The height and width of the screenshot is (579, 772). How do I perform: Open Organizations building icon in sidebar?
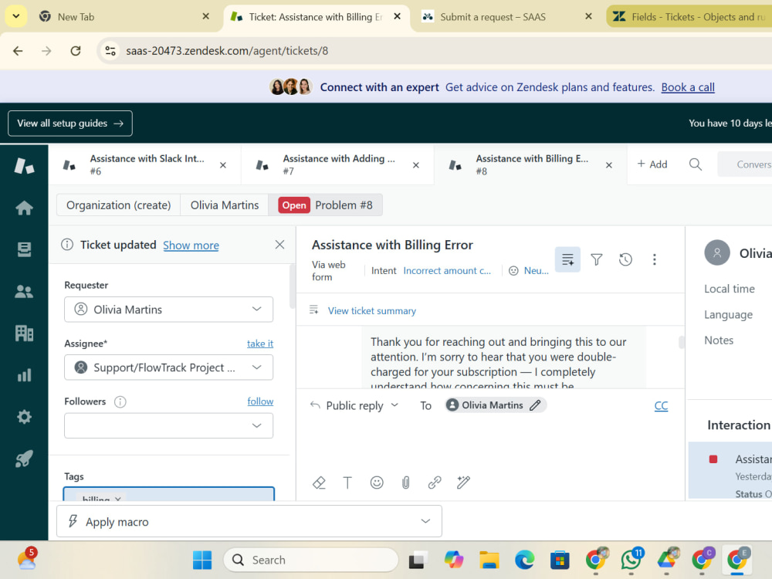[x=24, y=334]
